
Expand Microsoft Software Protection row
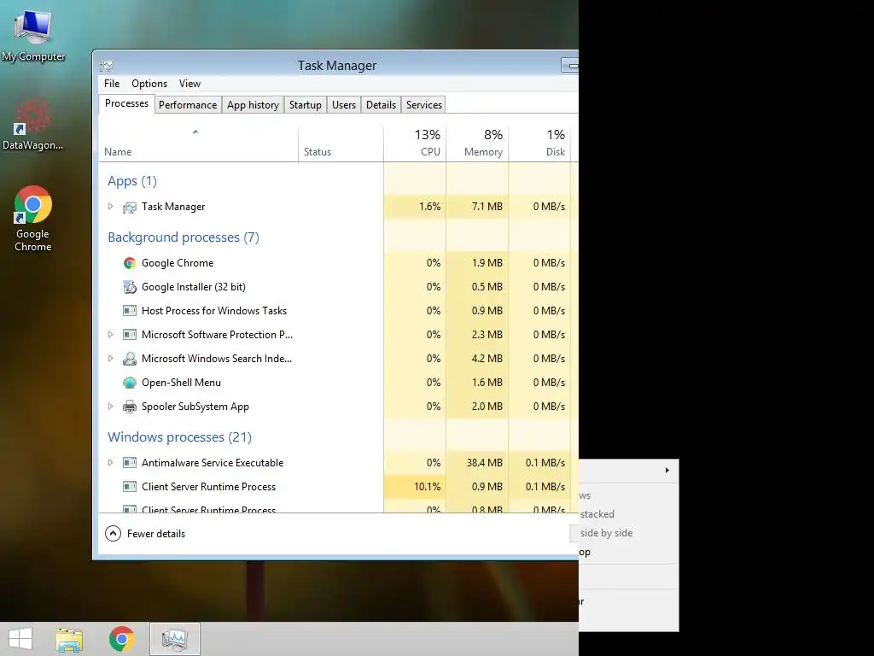click(x=110, y=335)
